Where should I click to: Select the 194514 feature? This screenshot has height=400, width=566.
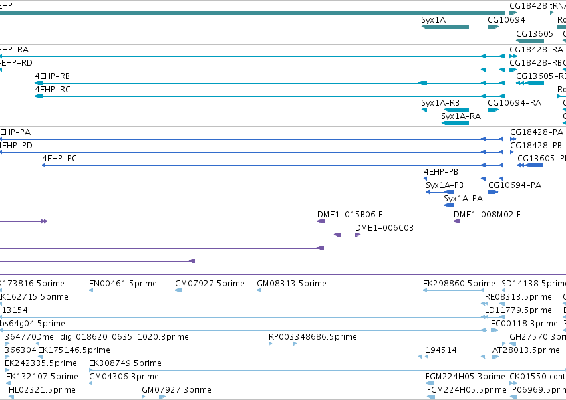click(455, 357)
